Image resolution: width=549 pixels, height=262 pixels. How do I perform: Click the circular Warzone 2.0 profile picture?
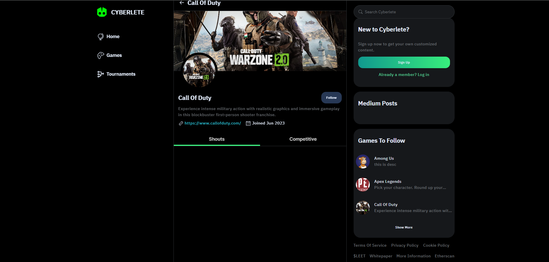point(199,70)
